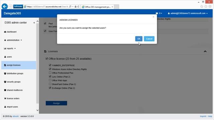The height and width of the screenshot is (120, 214).
Task: Open browser Favorites star icon
Action: click(206, 6)
